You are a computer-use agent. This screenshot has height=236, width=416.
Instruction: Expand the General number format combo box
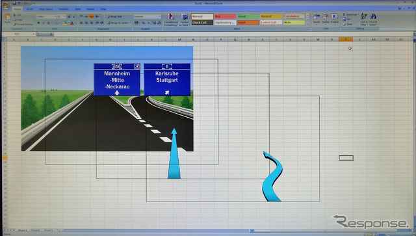tap(148, 16)
